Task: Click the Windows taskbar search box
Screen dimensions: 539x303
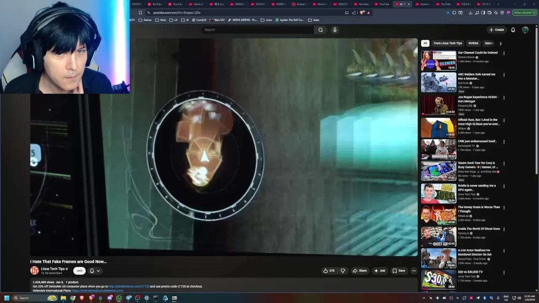Action: point(35,298)
